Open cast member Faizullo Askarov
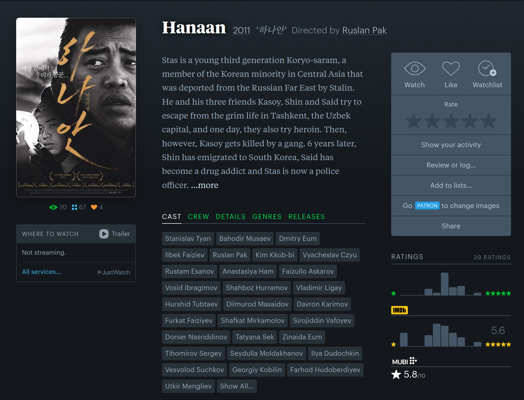This screenshot has height=400, width=524. pyautogui.click(x=308, y=271)
